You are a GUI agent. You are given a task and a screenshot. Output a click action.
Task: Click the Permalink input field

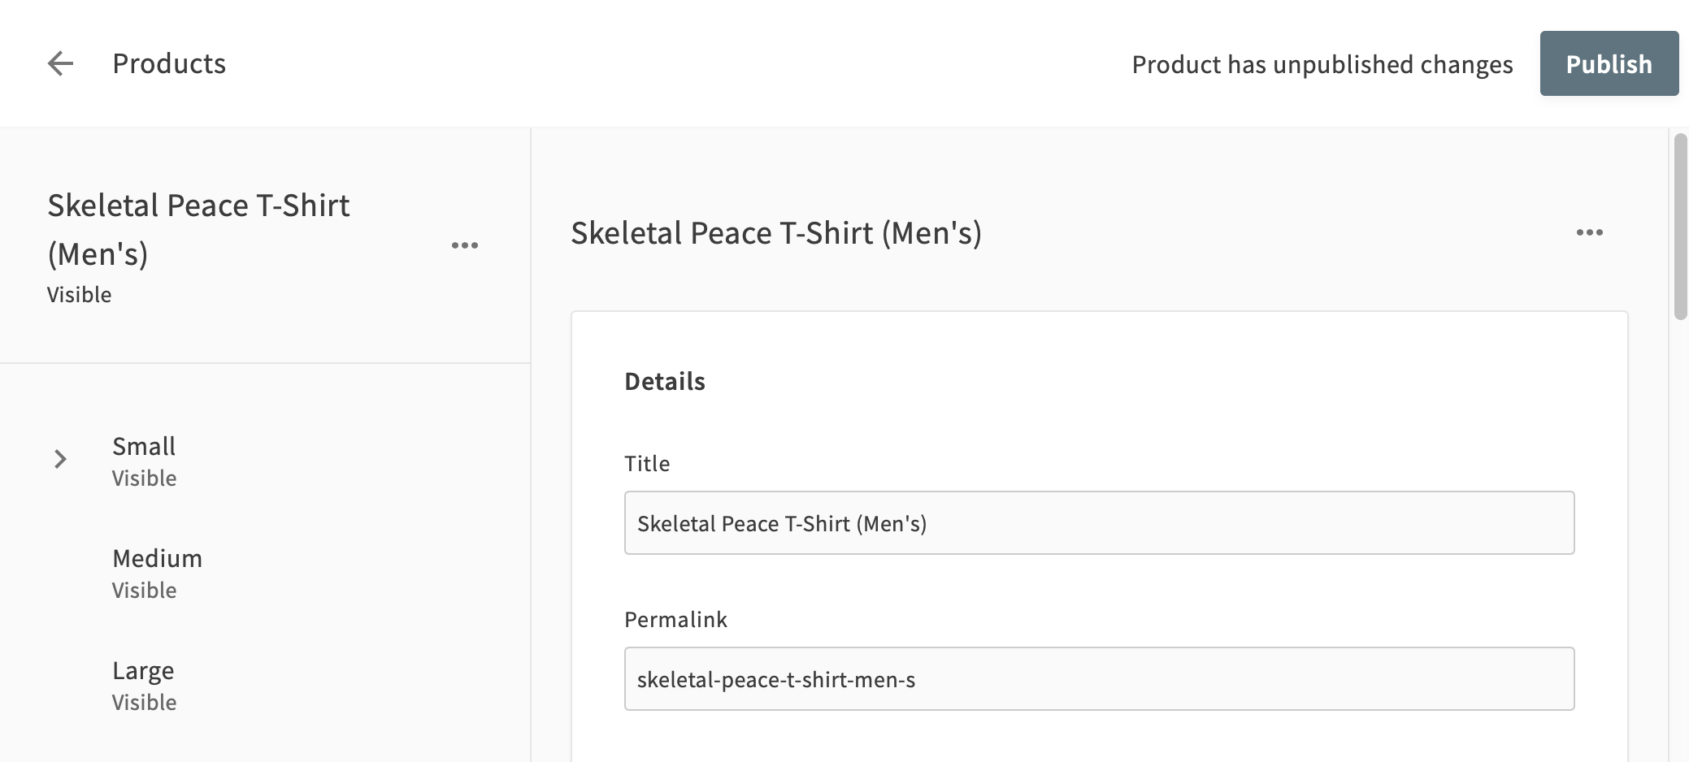point(1099,679)
